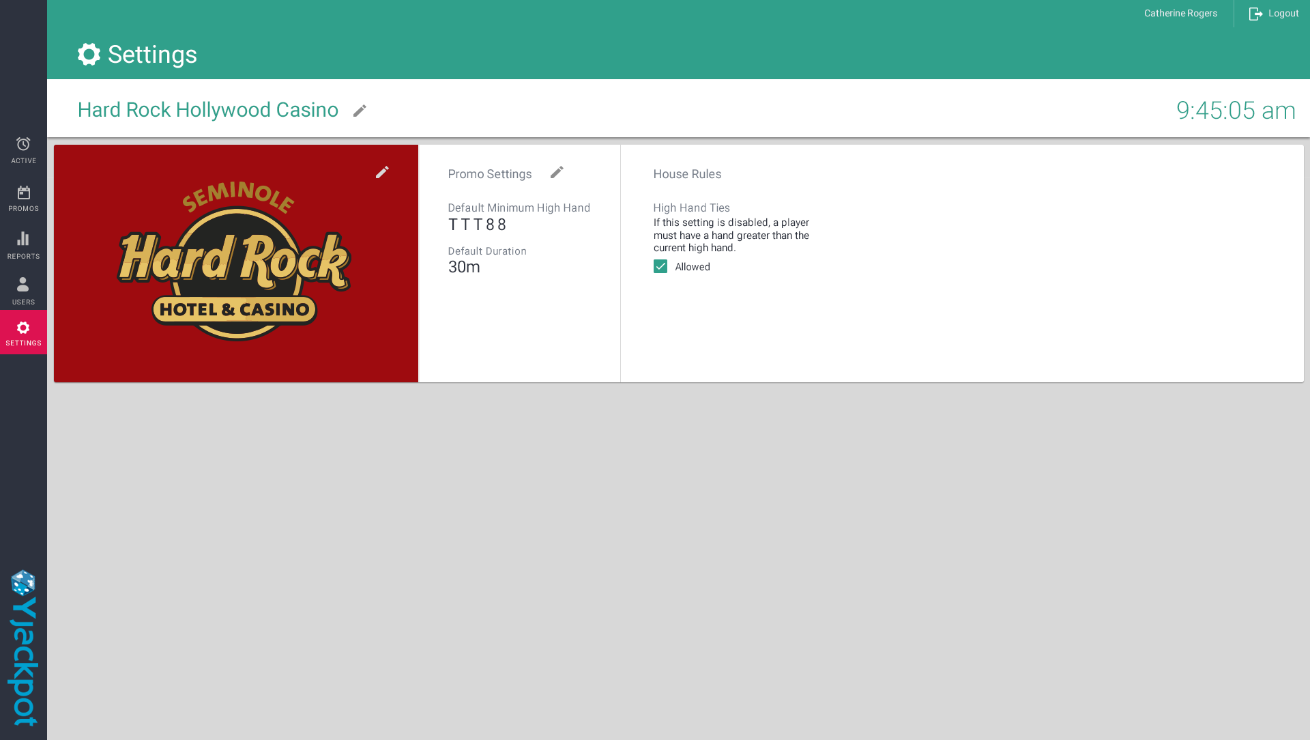Click the Catherine Rogers username
This screenshot has height=740, width=1310.
[x=1180, y=14]
